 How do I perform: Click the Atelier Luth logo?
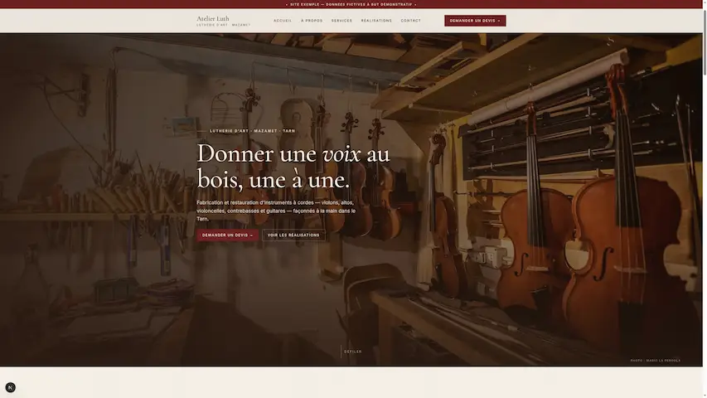point(223,21)
